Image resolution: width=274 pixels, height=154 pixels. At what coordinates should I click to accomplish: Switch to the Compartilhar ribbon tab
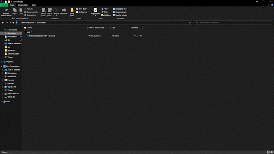(x=23, y=5)
